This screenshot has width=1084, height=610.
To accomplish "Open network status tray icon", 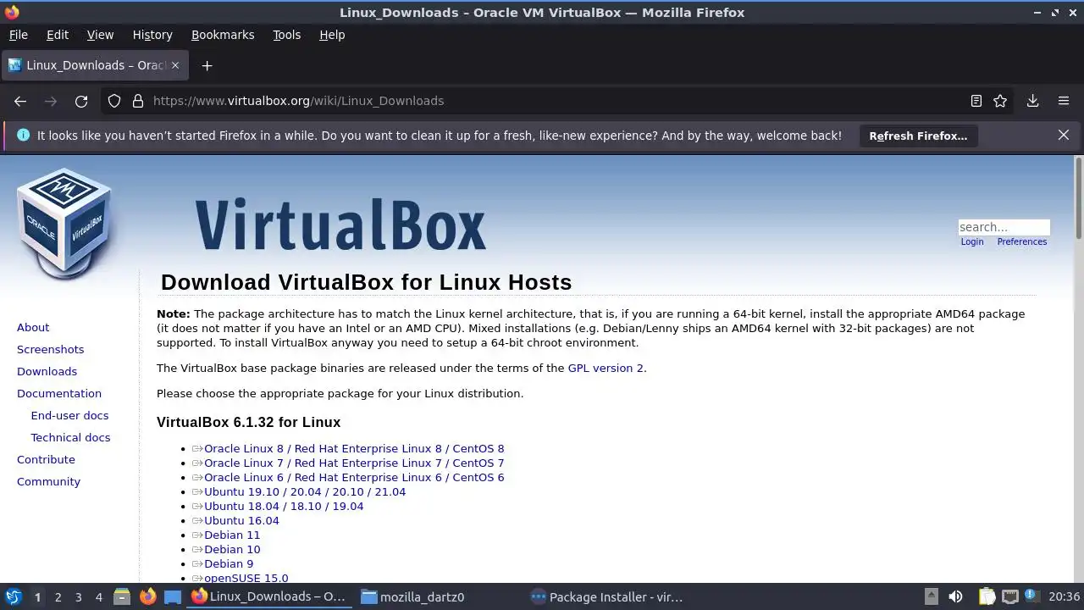I will tap(1009, 596).
